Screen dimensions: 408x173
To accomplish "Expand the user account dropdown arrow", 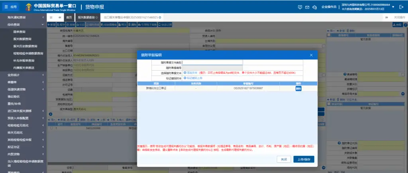I will click(393, 7).
